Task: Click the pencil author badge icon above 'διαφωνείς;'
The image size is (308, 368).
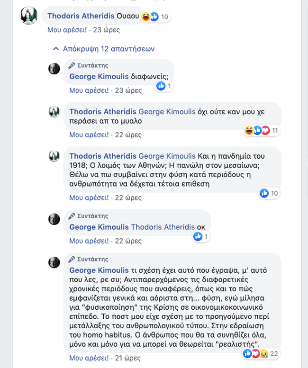Action: [72, 65]
